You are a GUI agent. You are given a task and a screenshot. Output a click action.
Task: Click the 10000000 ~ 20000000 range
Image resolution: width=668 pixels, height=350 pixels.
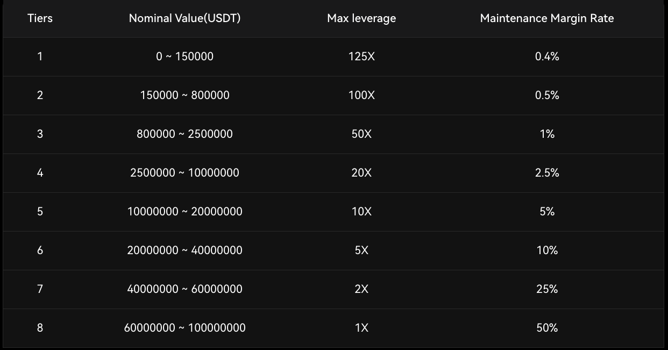click(184, 212)
